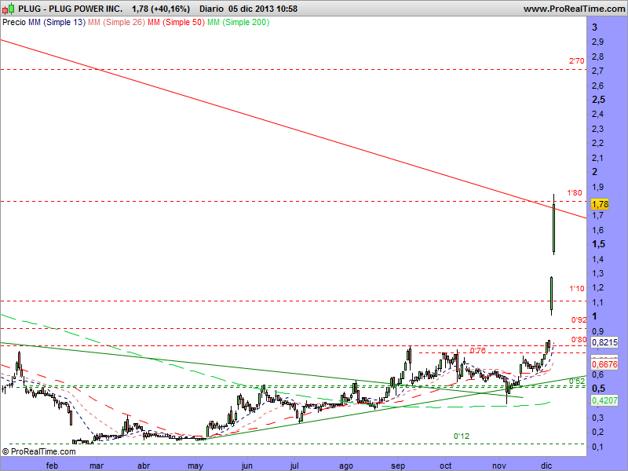This screenshot has width=628, height=471.
Task: Select the MM (Simple 26) indicator label
Action: (116, 23)
